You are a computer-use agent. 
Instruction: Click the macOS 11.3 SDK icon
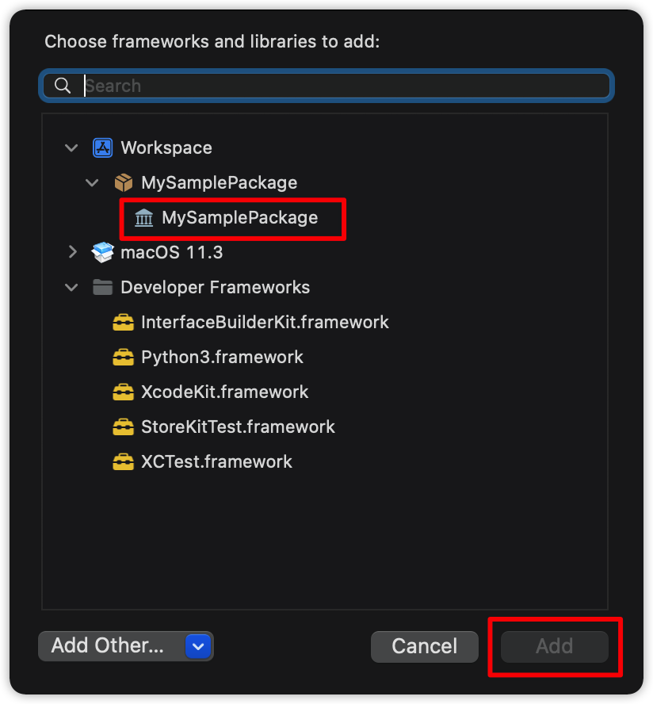click(x=103, y=253)
